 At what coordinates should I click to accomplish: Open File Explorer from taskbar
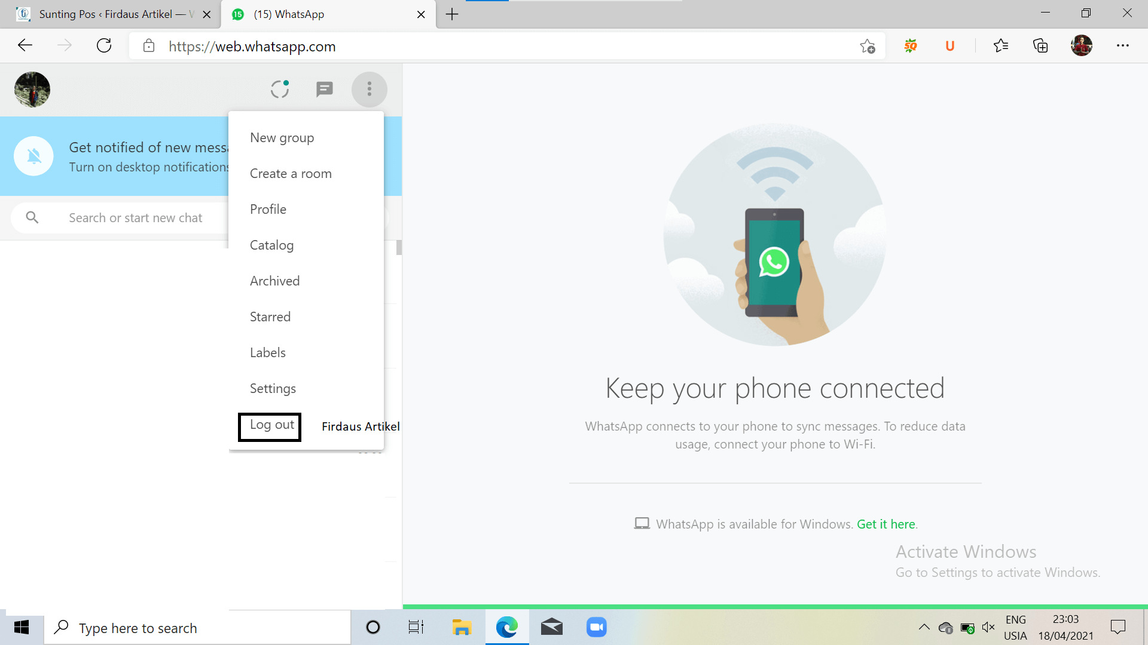click(462, 627)
